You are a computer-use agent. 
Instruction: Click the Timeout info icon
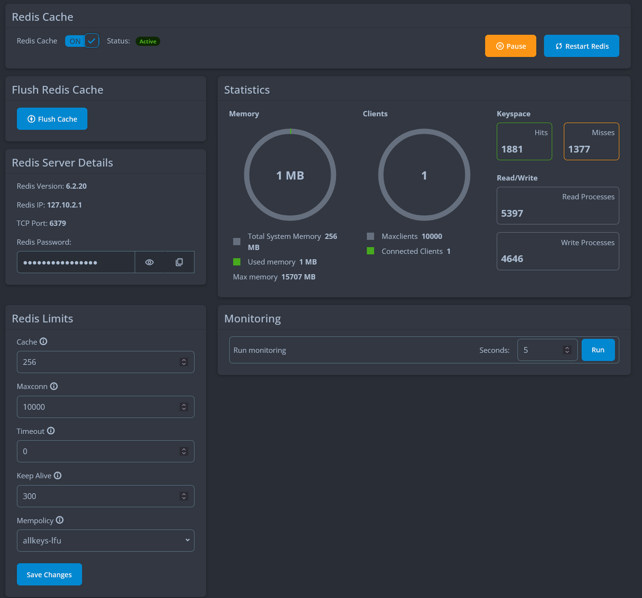tap(51, 431)
